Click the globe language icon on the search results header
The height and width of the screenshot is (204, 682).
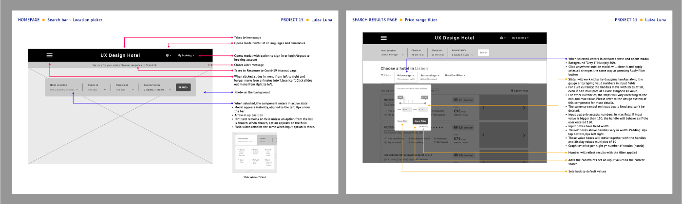point(502,38)
